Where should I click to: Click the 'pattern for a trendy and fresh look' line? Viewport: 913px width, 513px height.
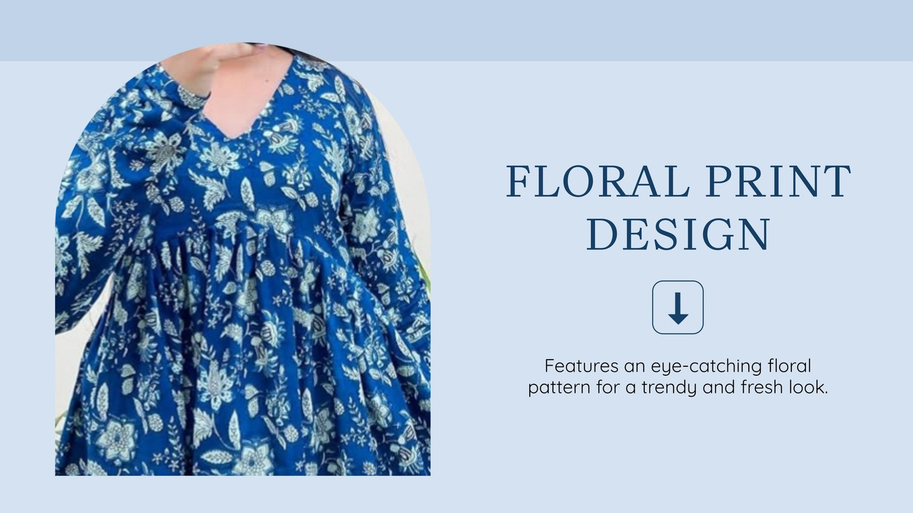(x=678, y=388)
